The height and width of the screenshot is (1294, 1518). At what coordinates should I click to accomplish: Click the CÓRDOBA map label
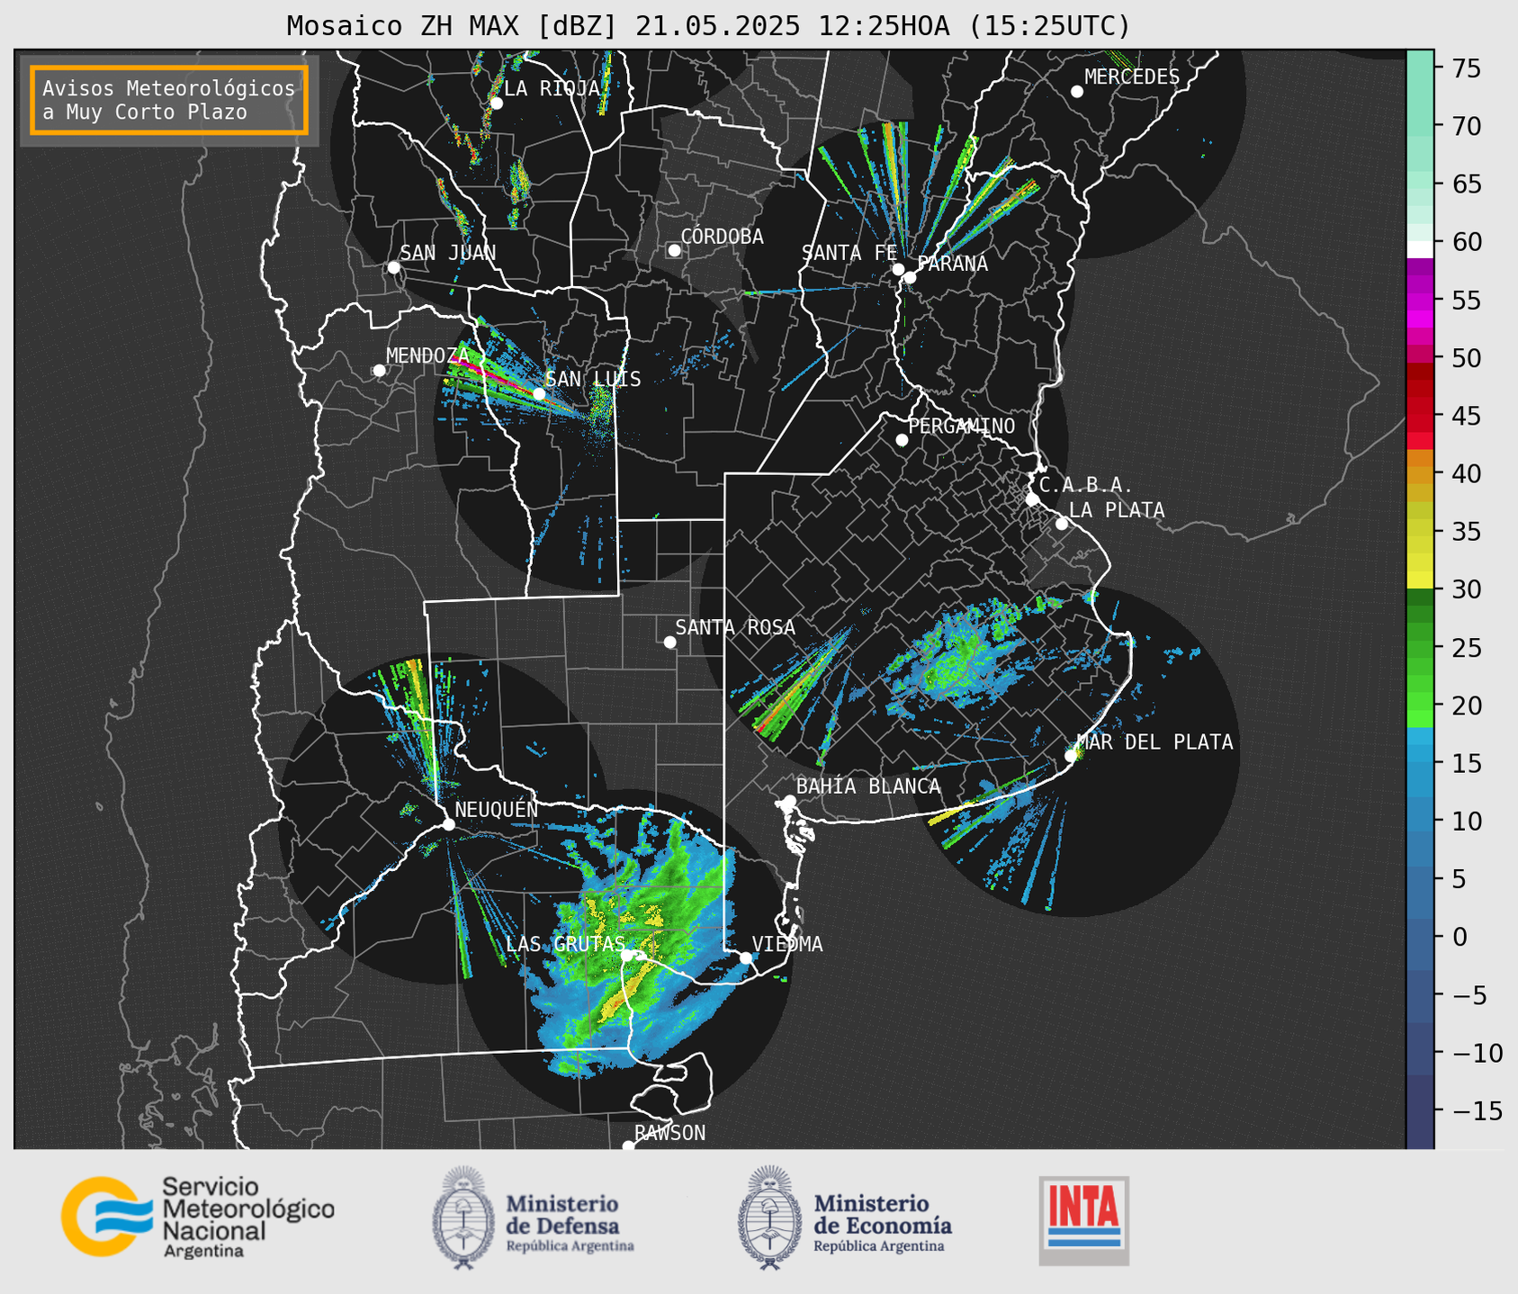coord(723,237)
